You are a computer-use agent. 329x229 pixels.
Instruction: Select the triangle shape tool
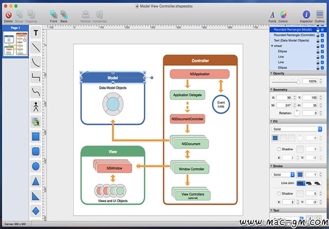[36, 181]
